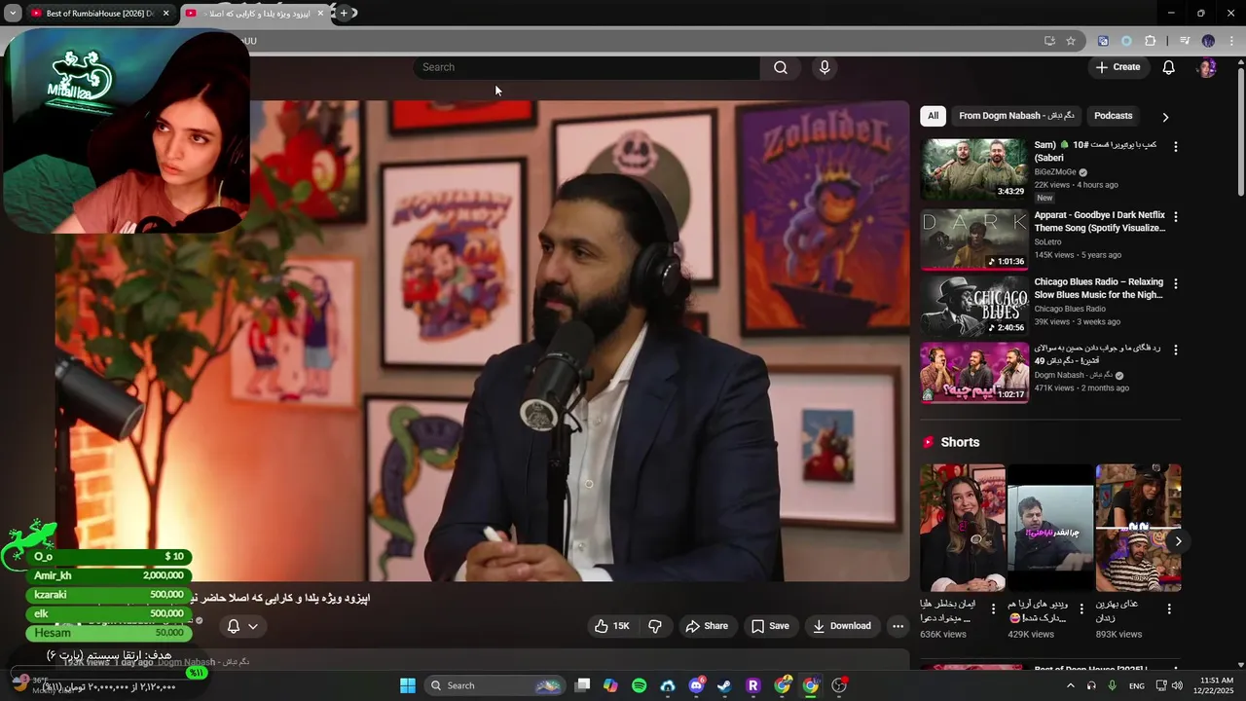Switch the ENG input language indicator
Image resolution: width=1246 pixels, height=701 pixels.
point(1136,685)
